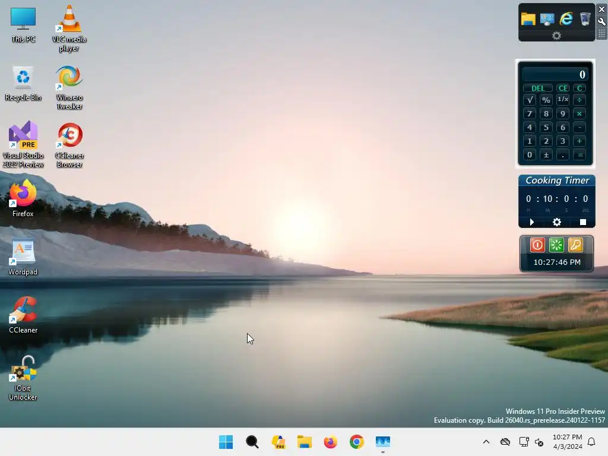
Task: Click calculator digit 8
Action: [x=546, y=113]
